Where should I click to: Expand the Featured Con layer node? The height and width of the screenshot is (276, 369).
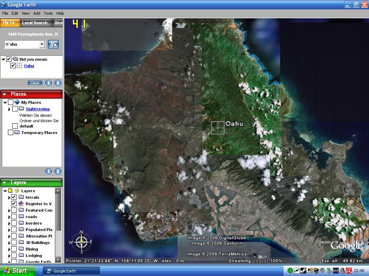point(9,210)
